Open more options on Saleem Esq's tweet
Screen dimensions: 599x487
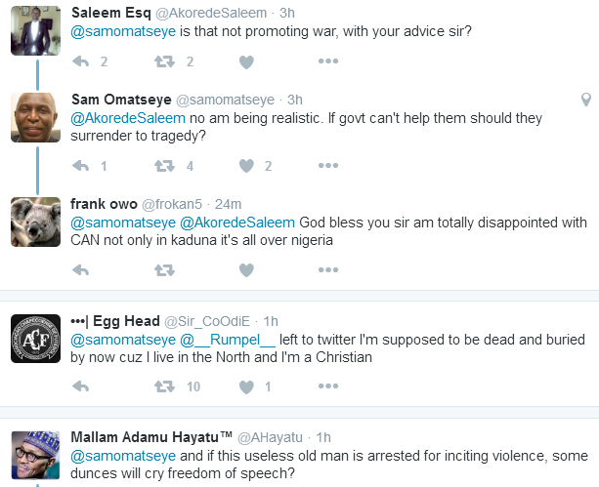(x=328, y=61)
